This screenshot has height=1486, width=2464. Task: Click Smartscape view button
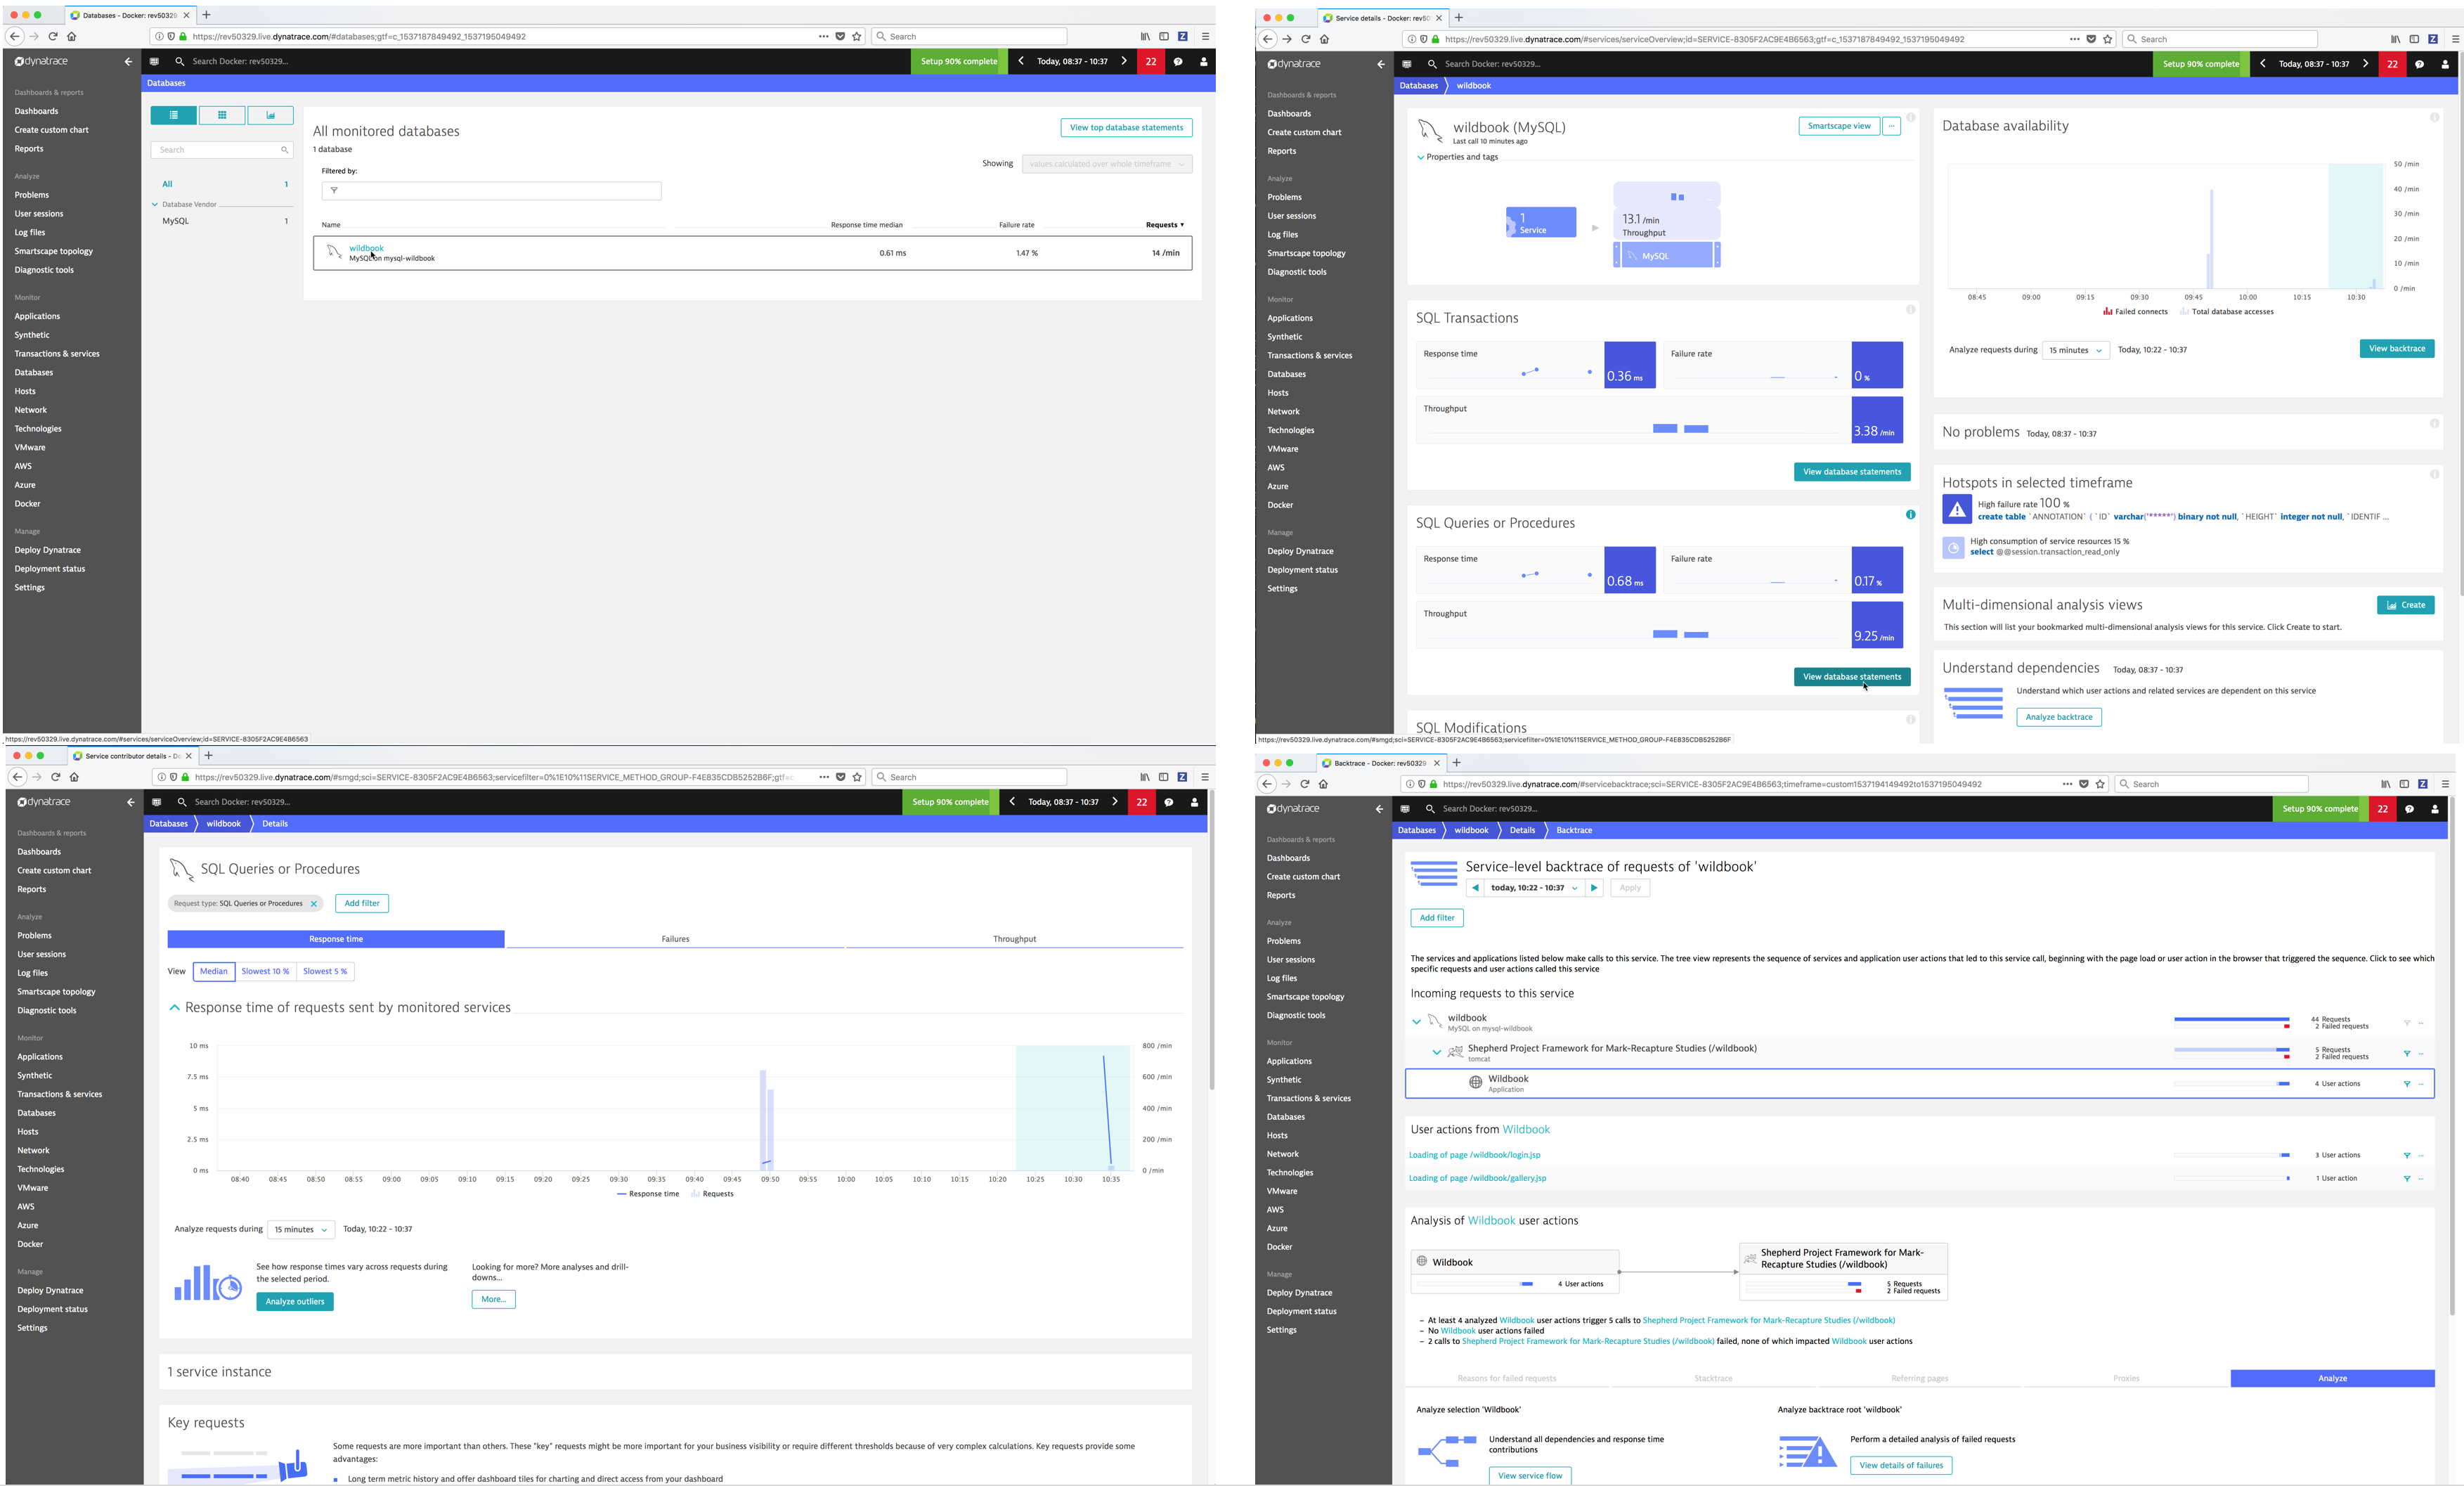(x=1838, y=126)
